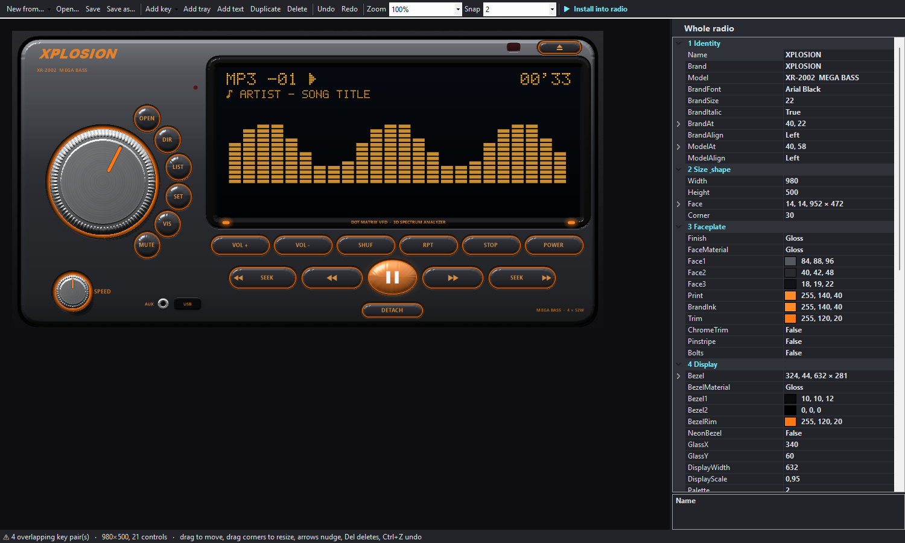The height and width of the screenshot is (543, 905).
Task: Click the DETACH button on radio
Action: click(x=392, y=310)
